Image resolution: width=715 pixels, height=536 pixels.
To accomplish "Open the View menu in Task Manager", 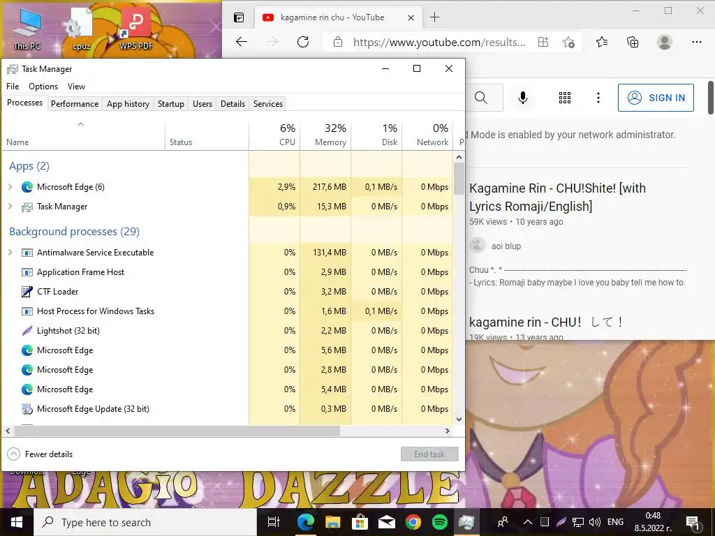I will tap(76, 86).
